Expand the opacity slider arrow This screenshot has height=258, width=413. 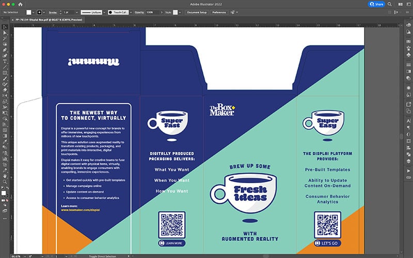pyautogui.click(x=162, y=12)
